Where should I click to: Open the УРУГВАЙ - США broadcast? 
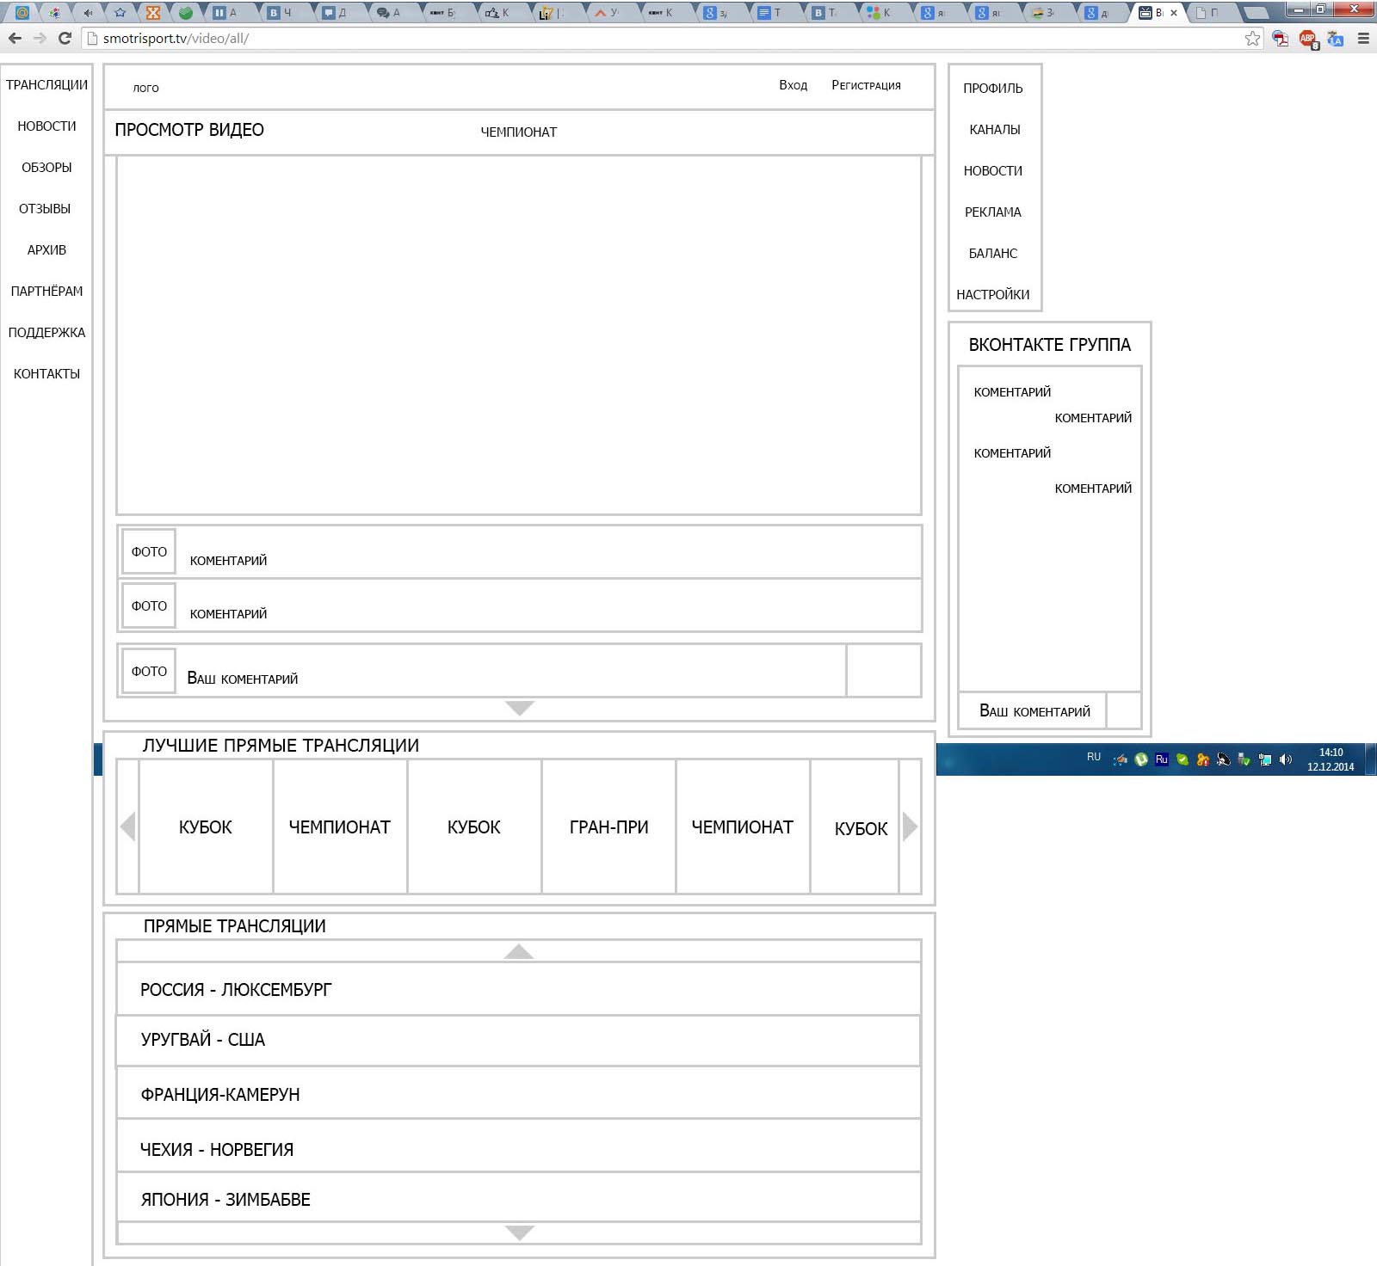pyautogui.click(x=519, y=1041)
